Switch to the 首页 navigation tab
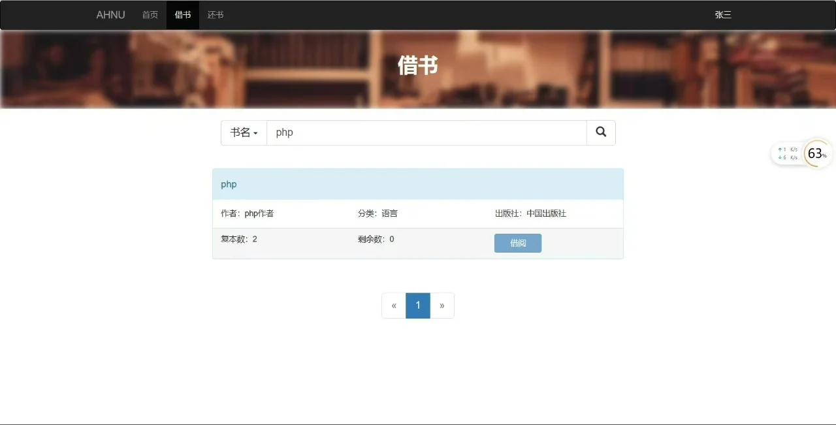This screenshot has width=836, height=425. tap(150, 14)
